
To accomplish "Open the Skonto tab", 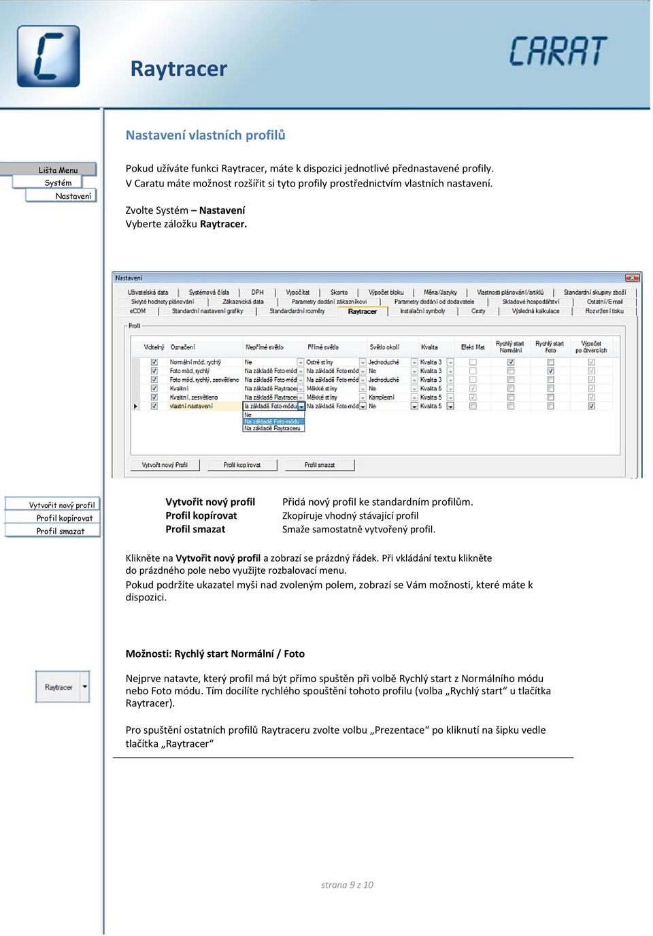I will pos(339,292).
